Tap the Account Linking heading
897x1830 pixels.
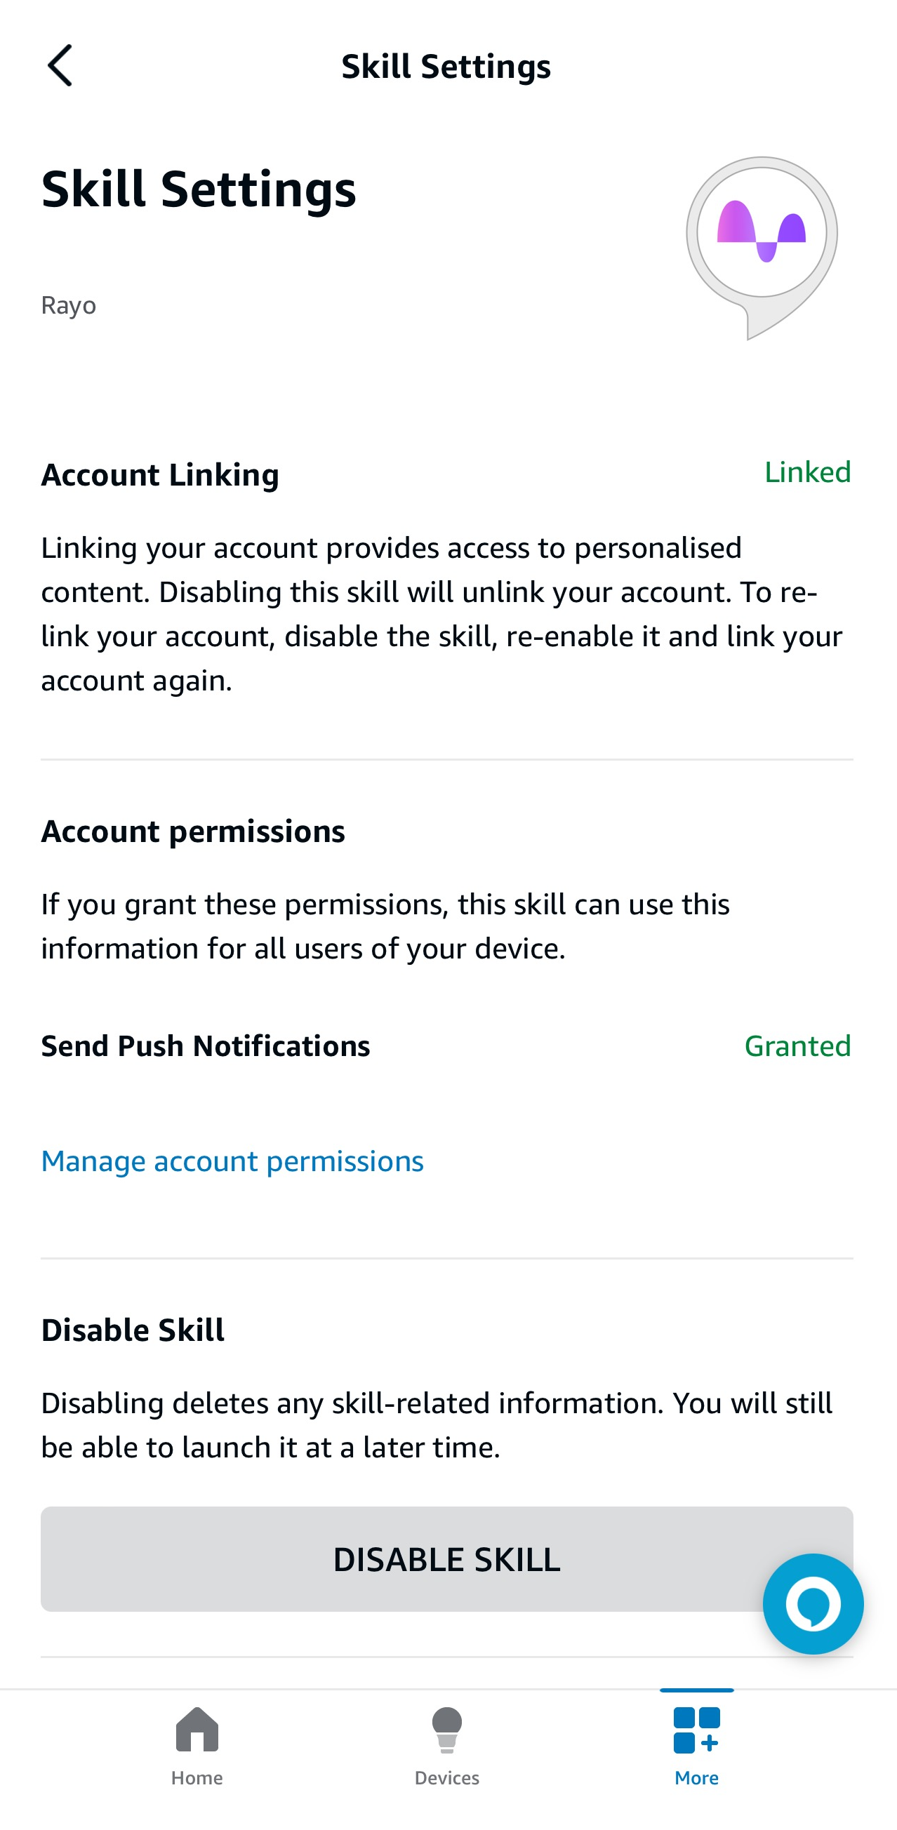(x=160, y=474)
